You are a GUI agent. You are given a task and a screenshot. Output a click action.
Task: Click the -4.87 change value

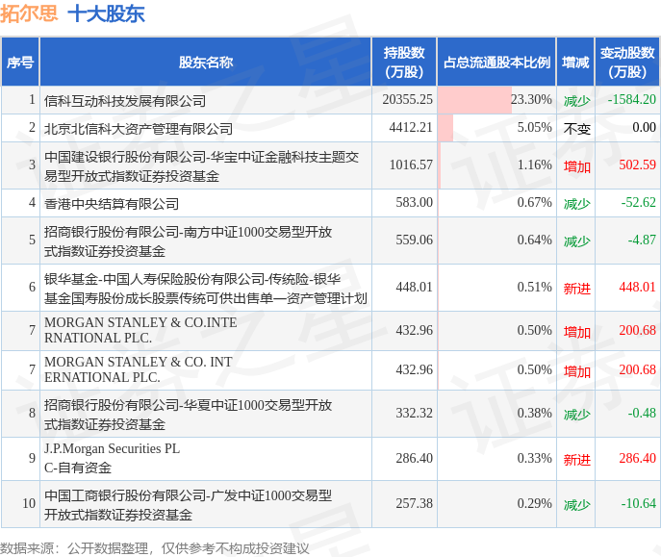coord(642,241)
